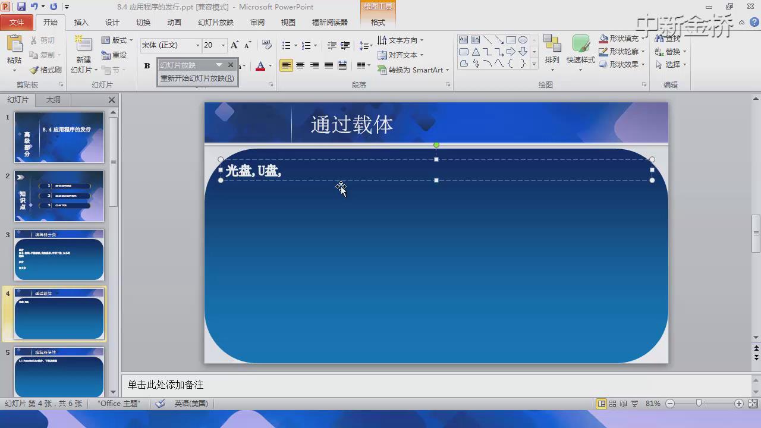Screen dimensions: 761x428
Task: Start Slide Show from status bar icon
Action: pos(634,404)
